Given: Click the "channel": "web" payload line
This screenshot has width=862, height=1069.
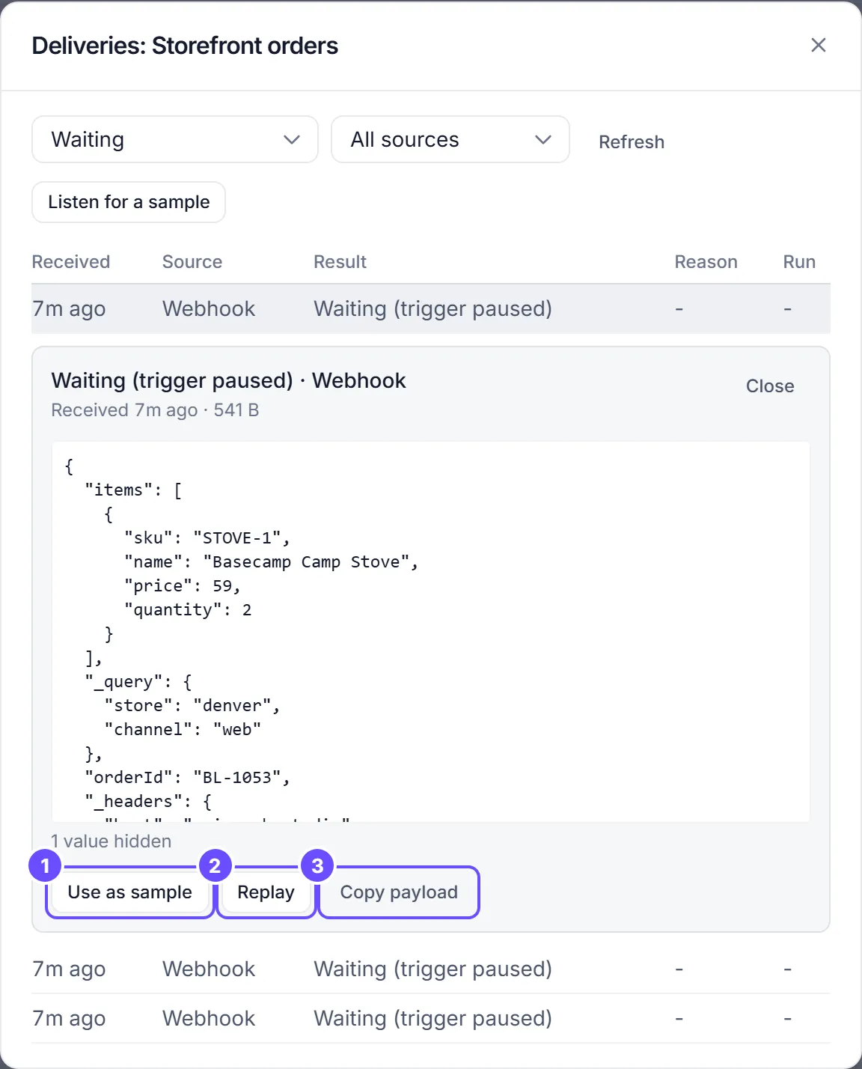Looking at the screenshot, I should click(183, 729).
